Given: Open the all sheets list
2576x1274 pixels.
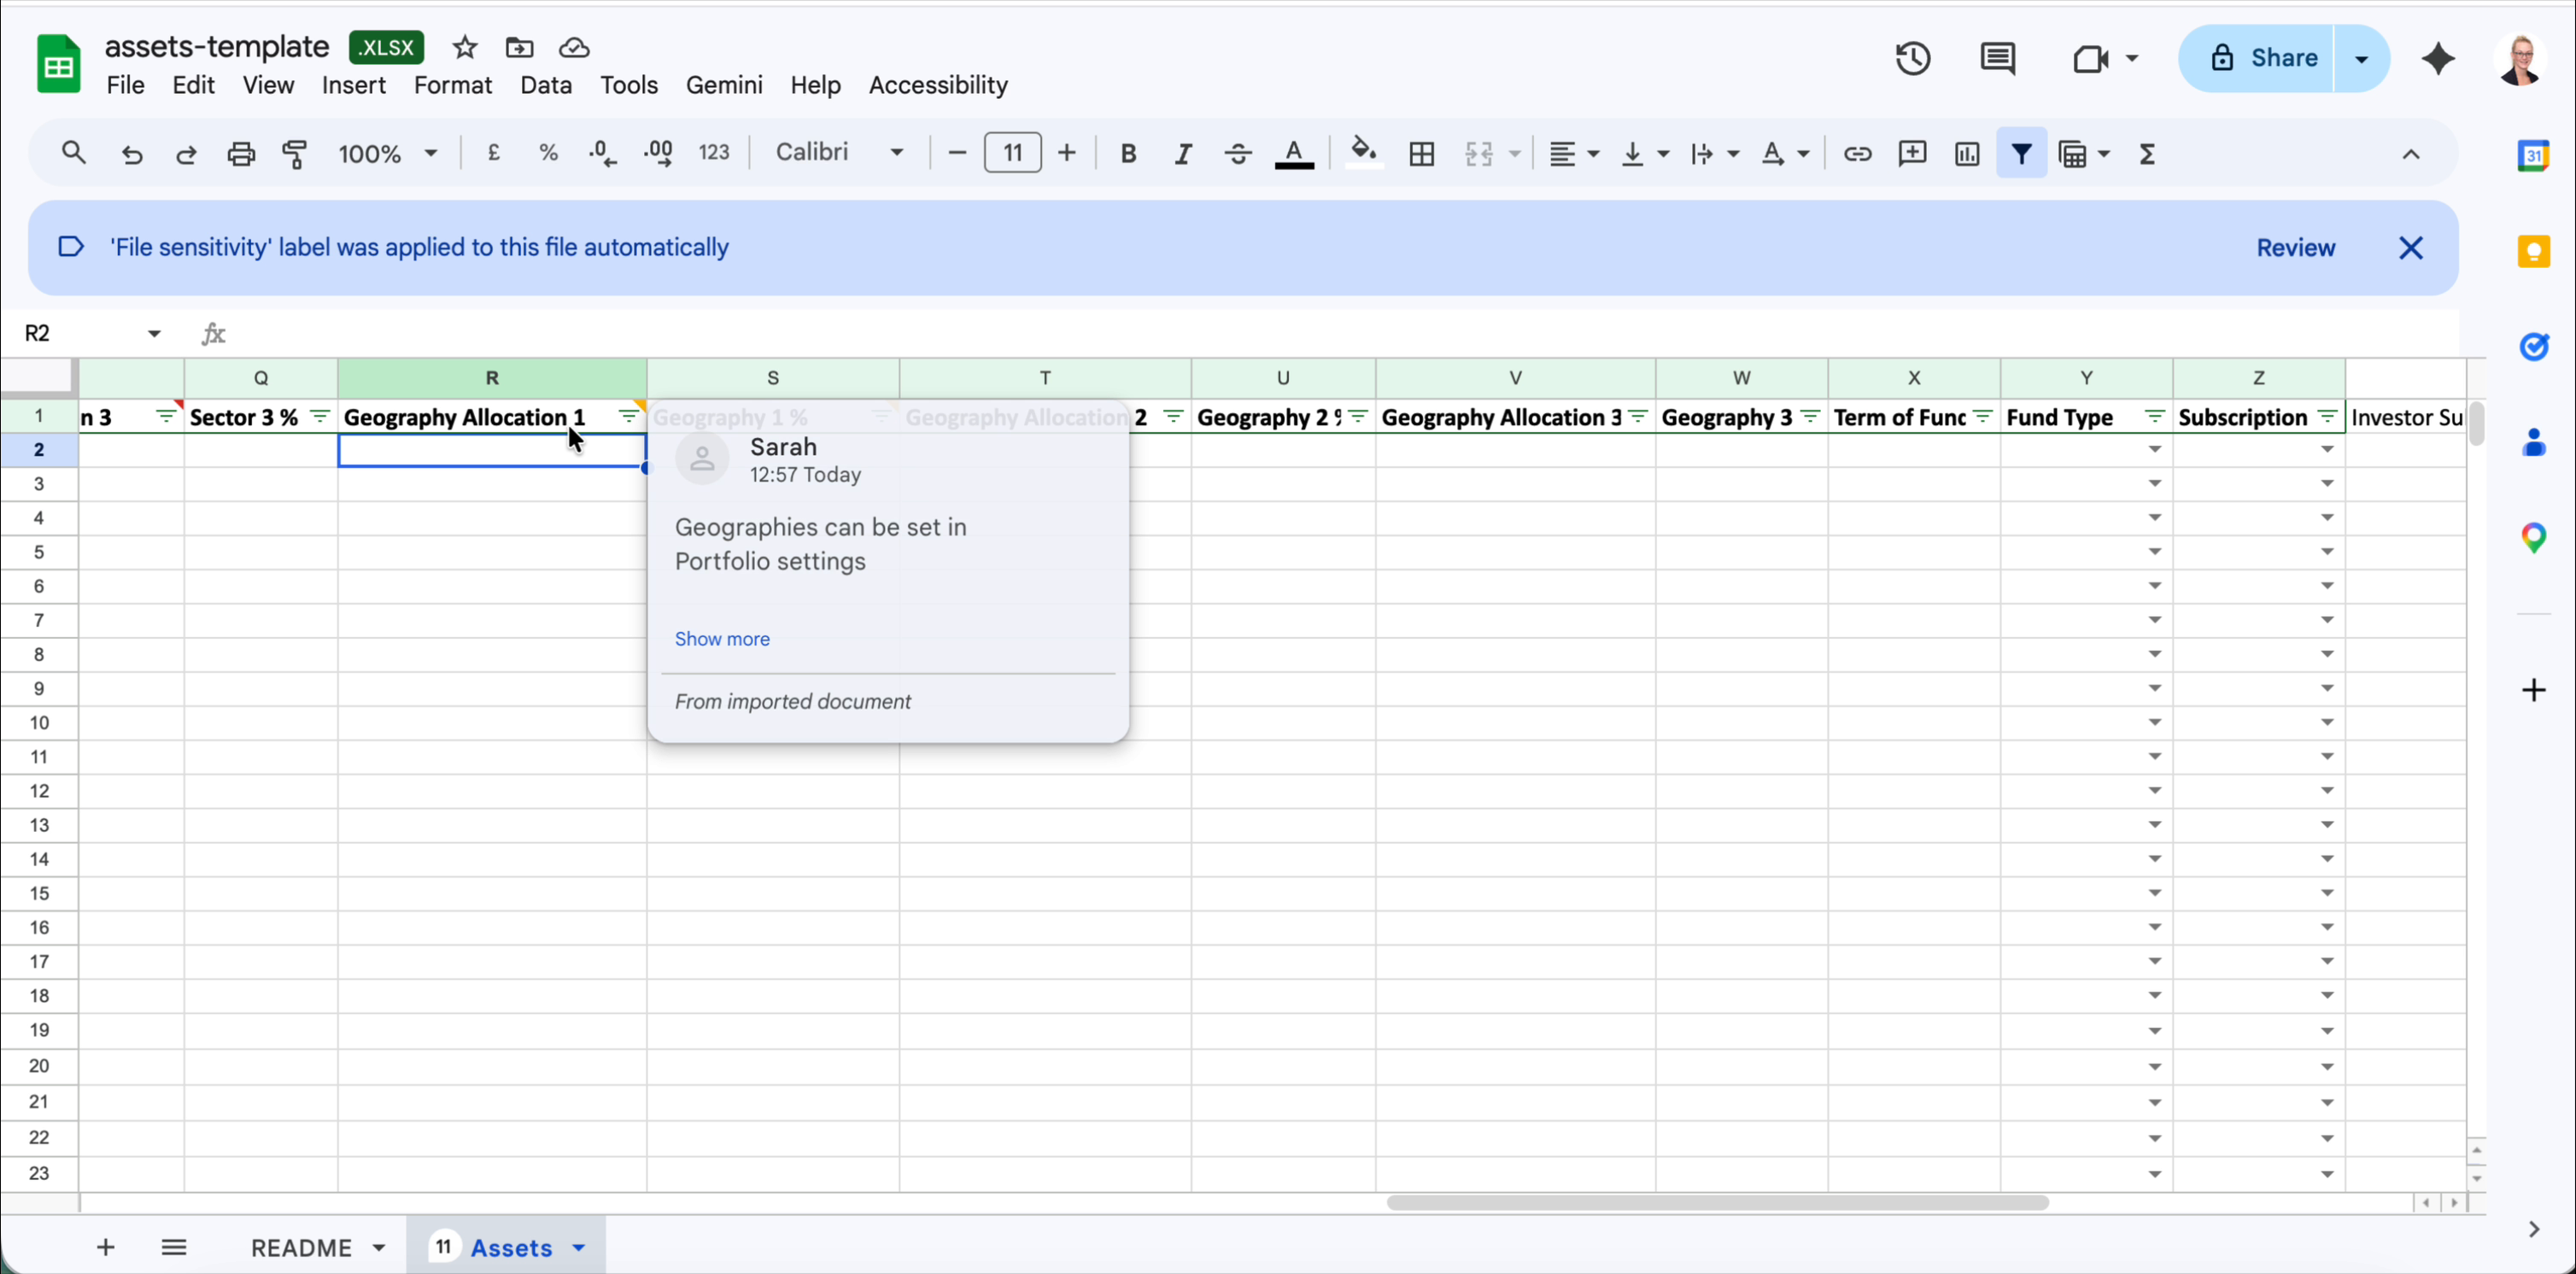Looking at the screenshot, I should click(174, 1247).
